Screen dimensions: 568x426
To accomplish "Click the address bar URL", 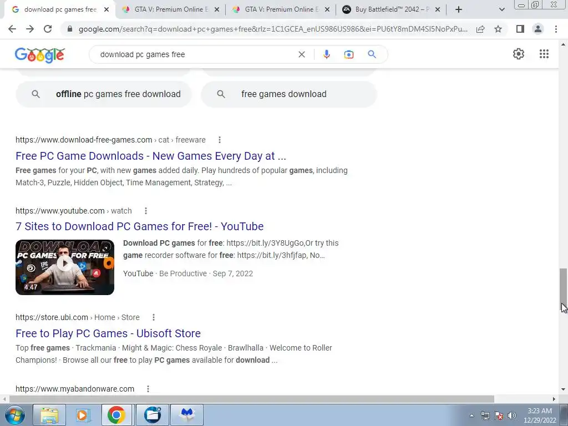I will [x=272, y=29].
